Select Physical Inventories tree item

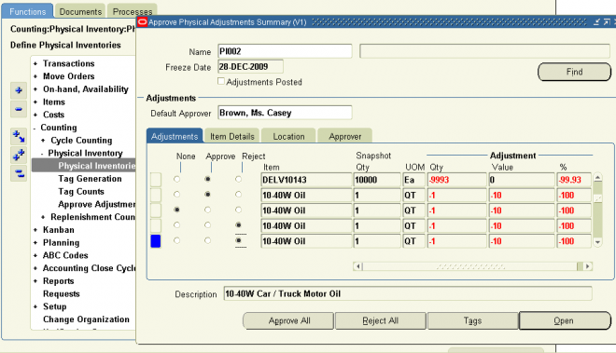97,166
